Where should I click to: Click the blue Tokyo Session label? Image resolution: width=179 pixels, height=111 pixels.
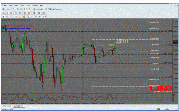pos(16,28)
